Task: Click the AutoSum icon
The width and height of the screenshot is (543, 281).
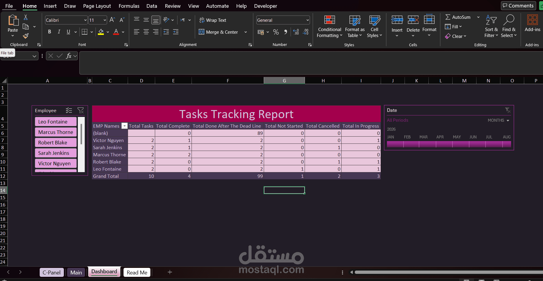Action: pyautogui.click(x=448, y=17)
